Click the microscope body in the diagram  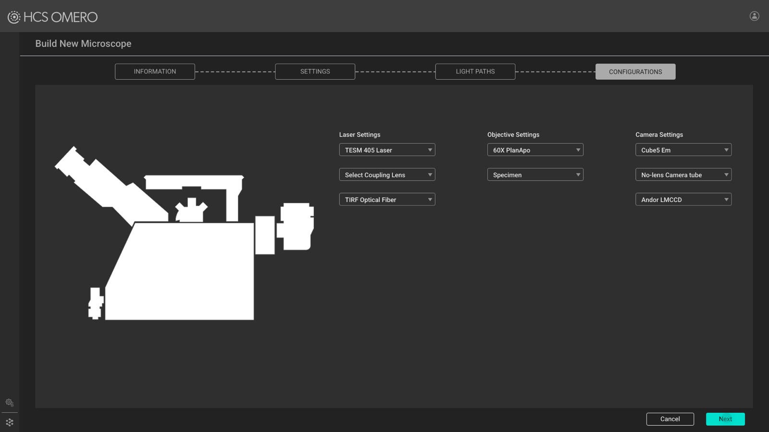click(x=180, y=271)
